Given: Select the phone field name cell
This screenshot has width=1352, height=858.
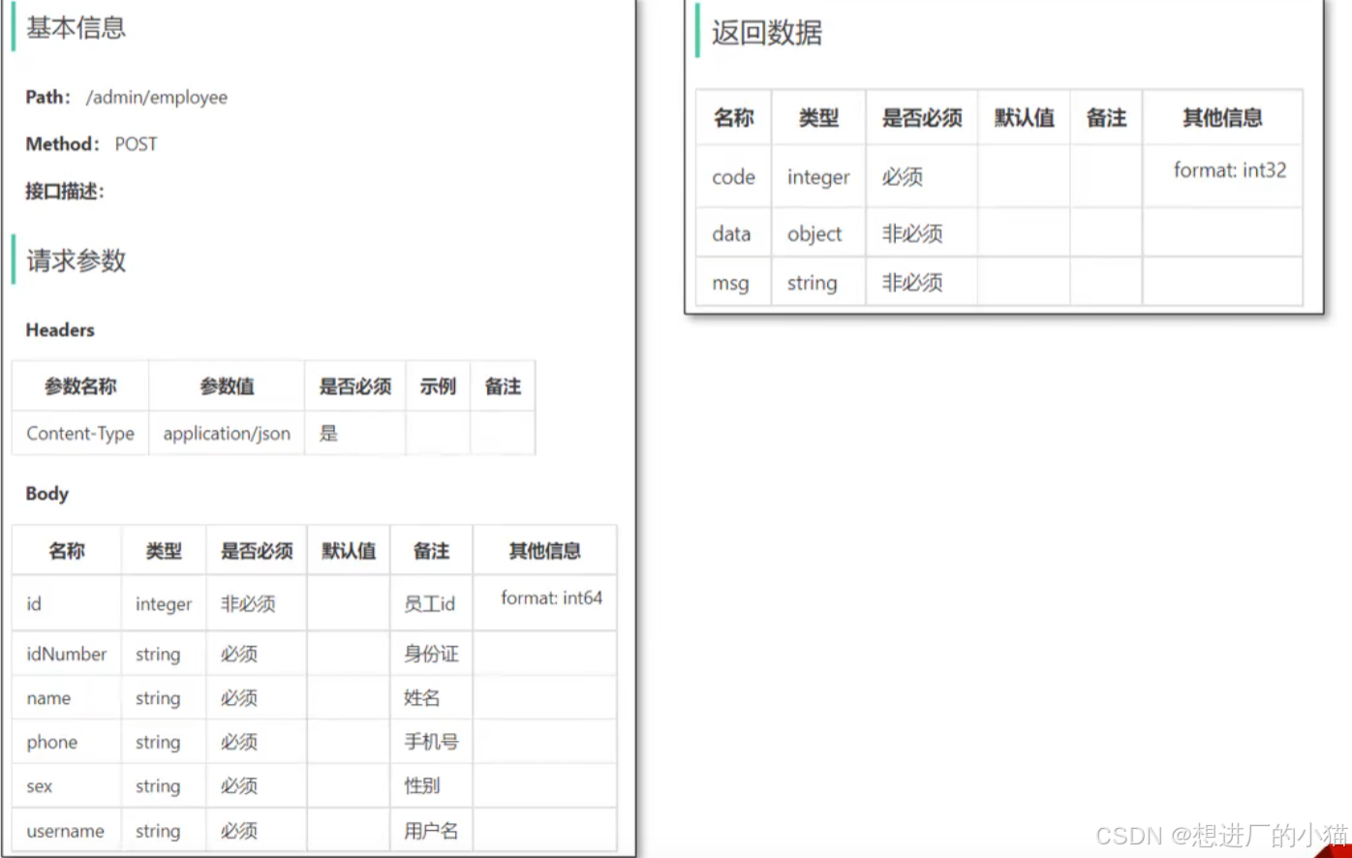Looking at the screenshot, I should [67, 743].
